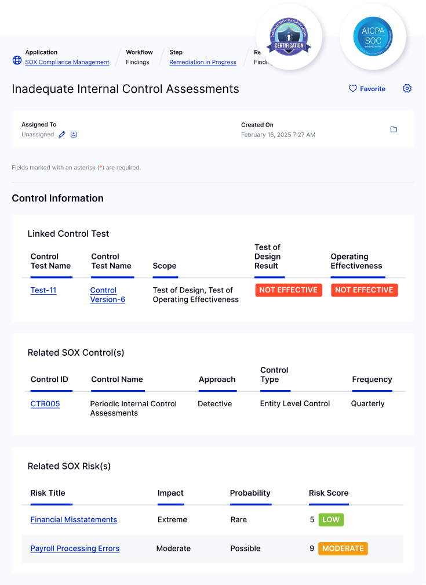This screenshot has width=426, height=585.
Task: Open the CTR005 control record
Action: tap(45, 403)
